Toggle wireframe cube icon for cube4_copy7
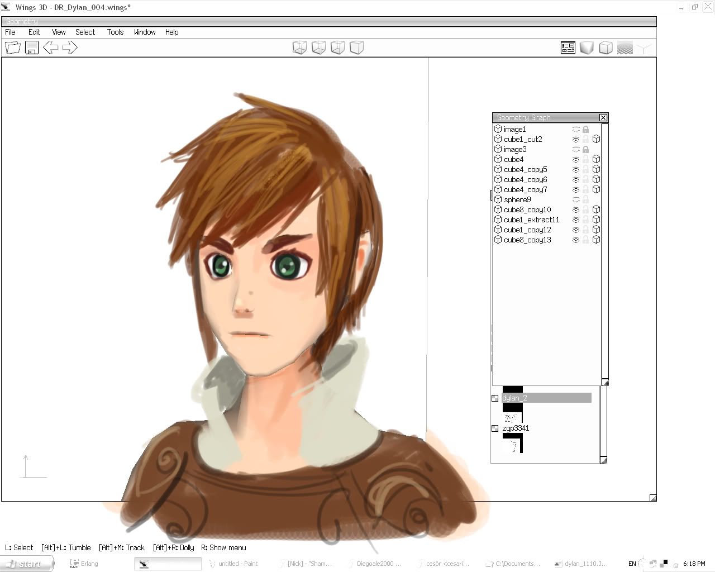Screen dimensions: 715x572 point(596,189)
